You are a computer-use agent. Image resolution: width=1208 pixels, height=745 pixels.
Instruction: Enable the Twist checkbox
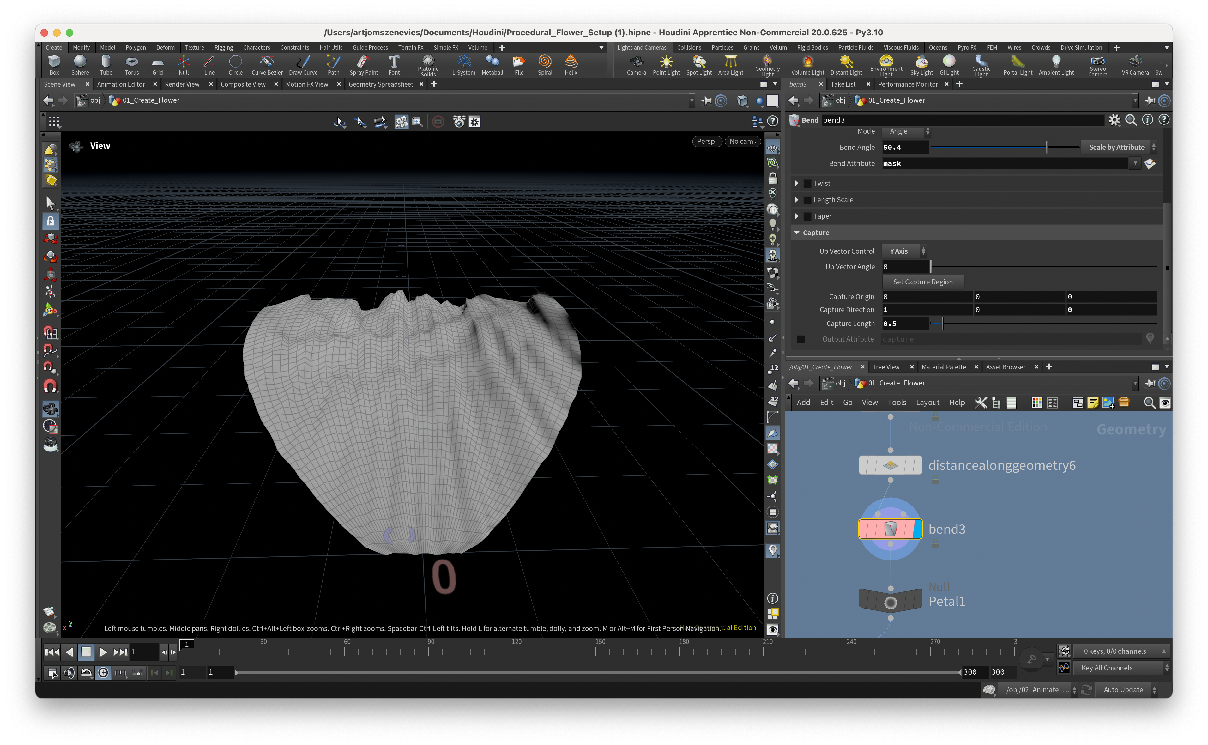tap(807, 183)
